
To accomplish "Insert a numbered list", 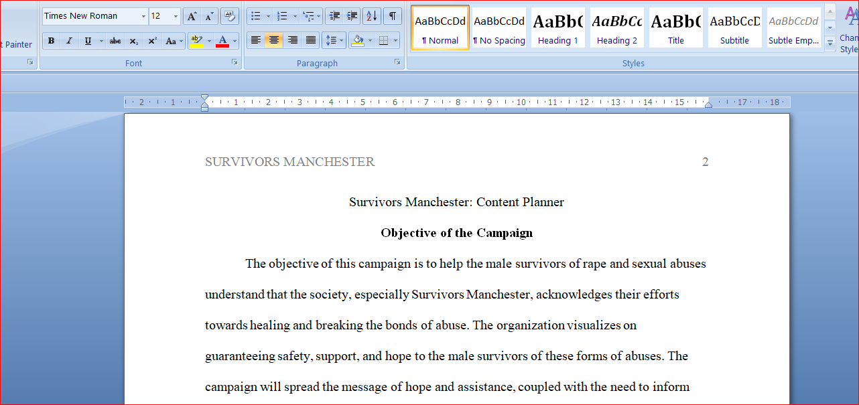I will [x=283, y=16].
